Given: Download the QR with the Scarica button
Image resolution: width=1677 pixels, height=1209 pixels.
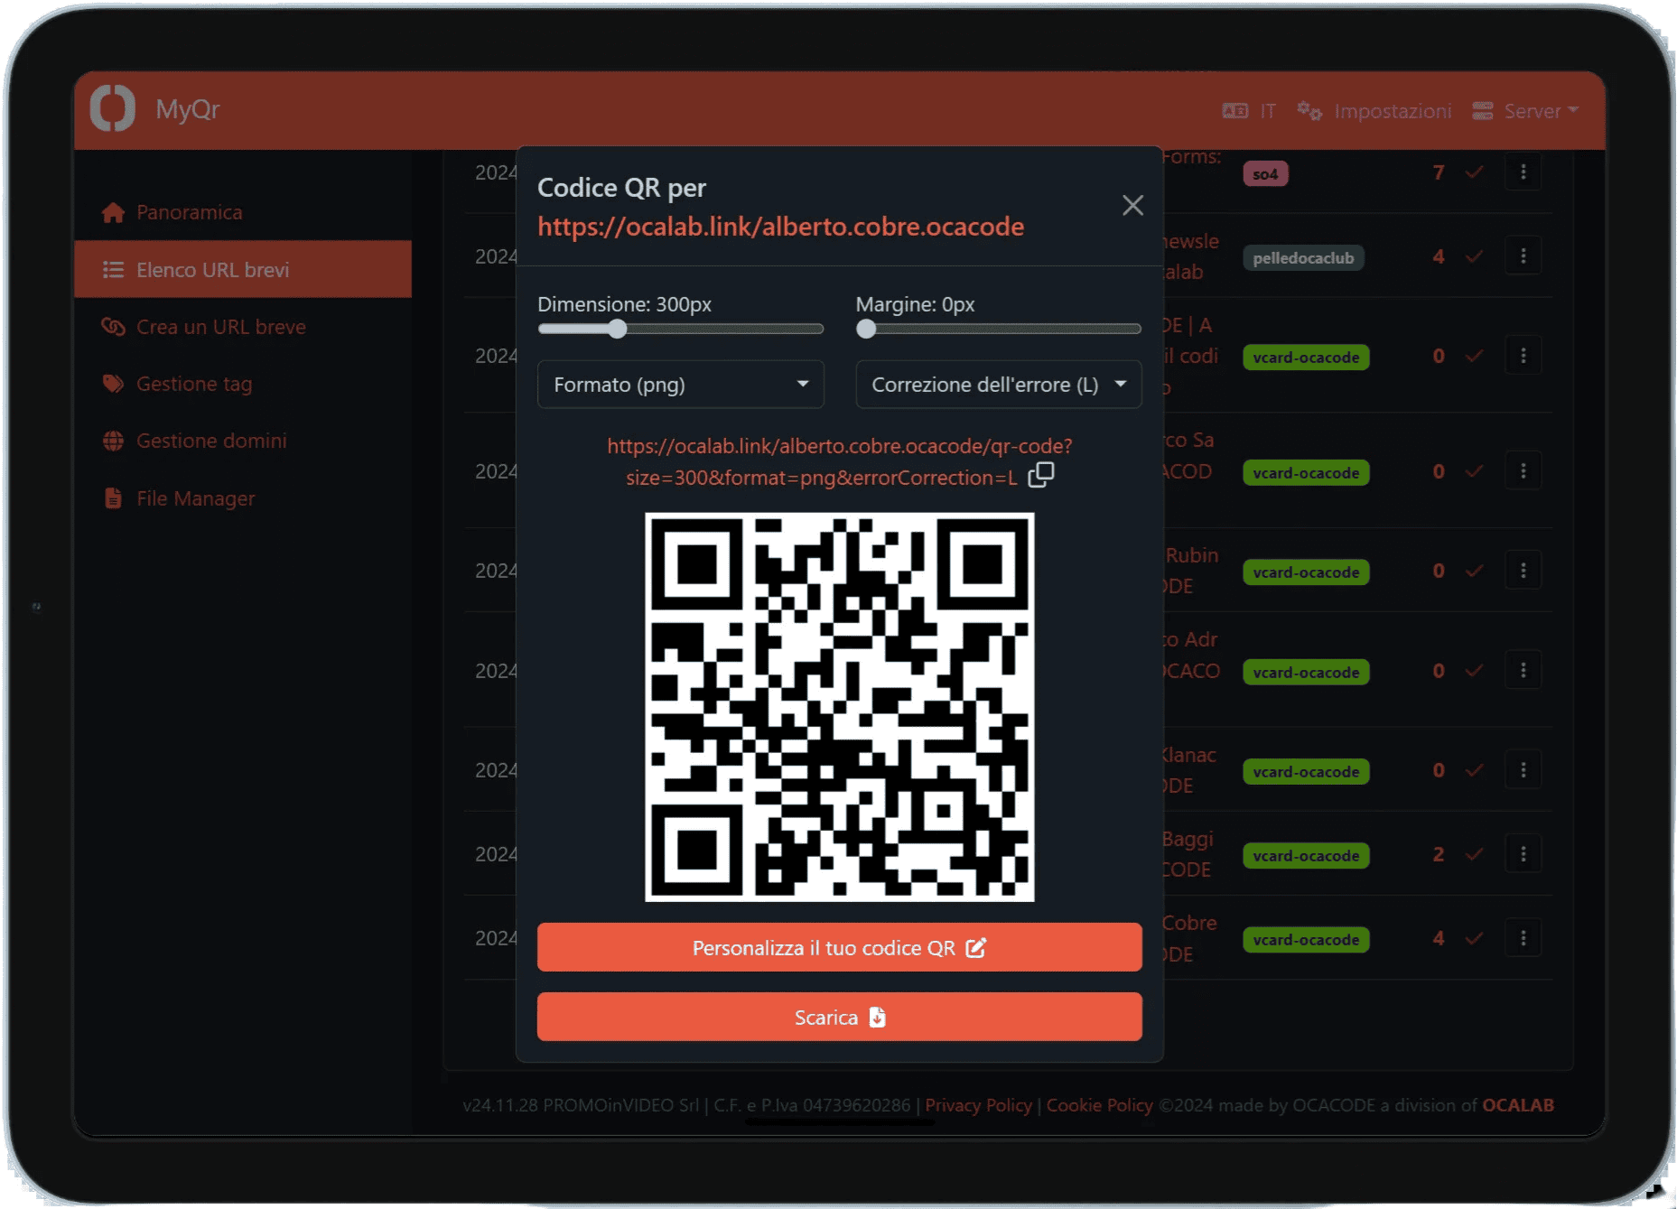Looking at the screenshot, I should pyautogui.click(x=839, y=1017).
